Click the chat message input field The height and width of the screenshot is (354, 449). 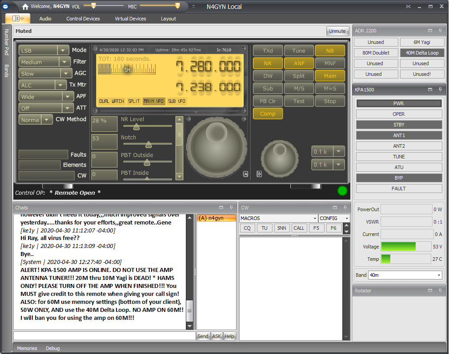click(x=104, y=336)
